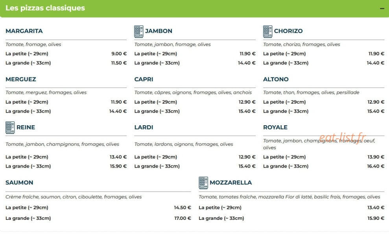Click the ROYALE pizza title
The image size is (389, 234).
(275, 127)
